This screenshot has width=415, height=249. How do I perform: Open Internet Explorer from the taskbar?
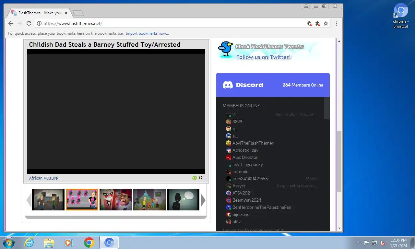coord(29,243)
